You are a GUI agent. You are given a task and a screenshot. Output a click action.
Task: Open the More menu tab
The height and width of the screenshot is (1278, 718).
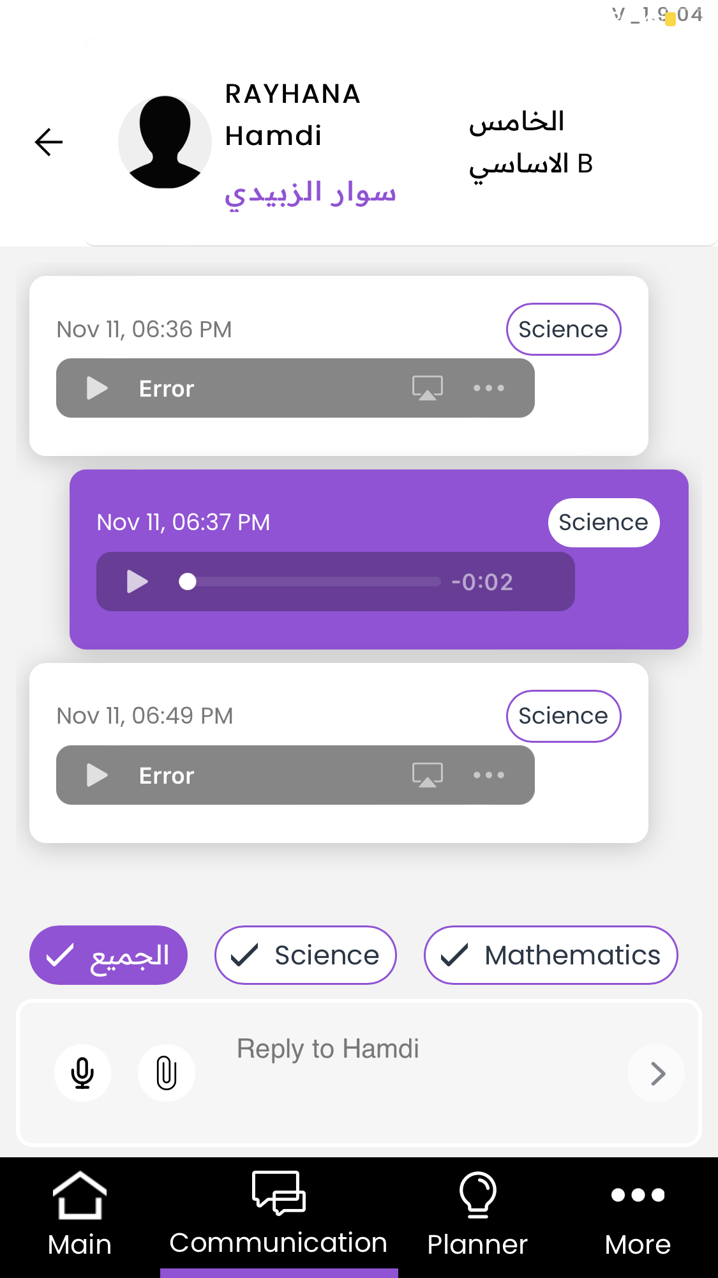pyautogui.click(x=638, y=1213)
